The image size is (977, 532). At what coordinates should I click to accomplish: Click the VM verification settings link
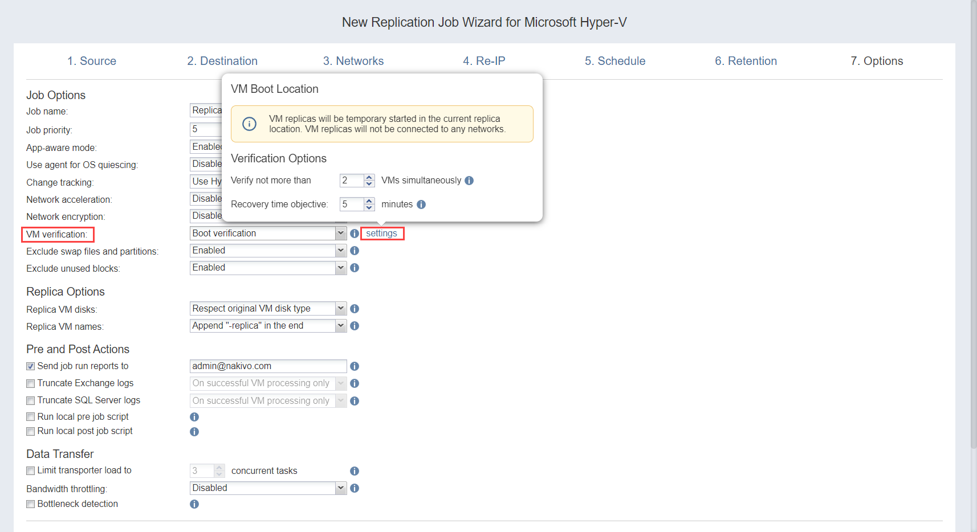tap(381, 234)
